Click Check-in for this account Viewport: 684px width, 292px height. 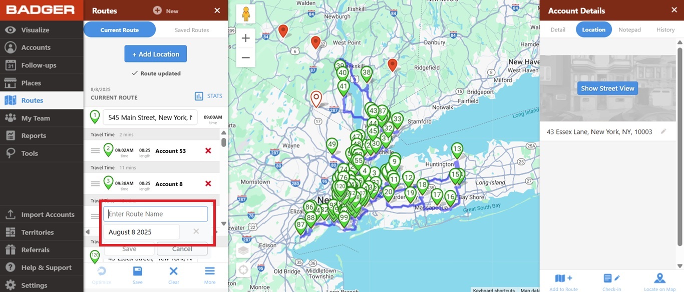click(x=611, y=282)
